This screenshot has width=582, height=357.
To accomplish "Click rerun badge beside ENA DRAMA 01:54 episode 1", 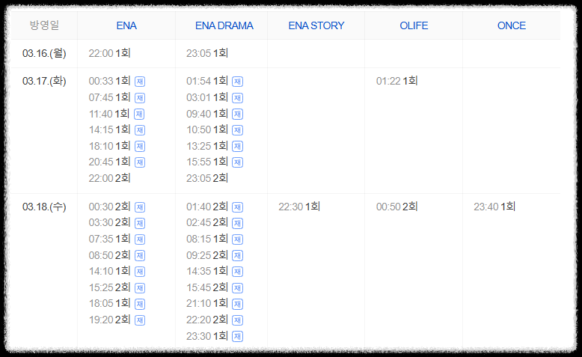I will tap(238, 82).
